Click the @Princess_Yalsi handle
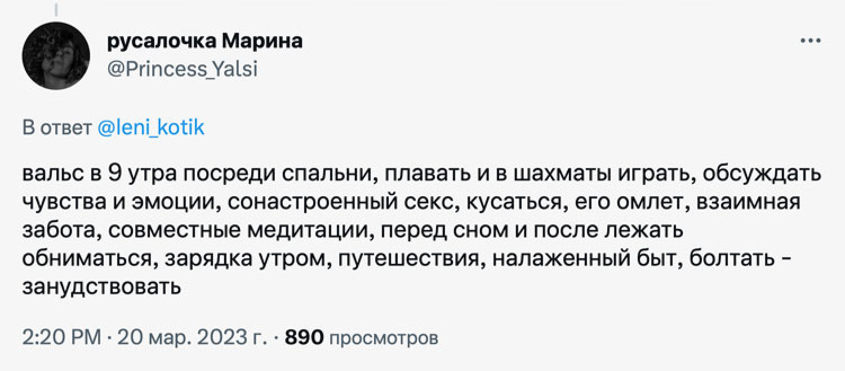This screenshot has width=845, height=371. [182, 70]
